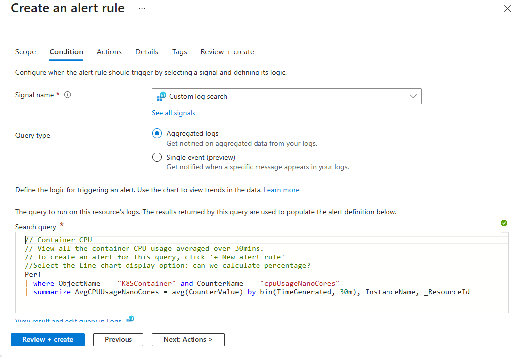Click the 'Perf' line in the query

click(33, 275)
